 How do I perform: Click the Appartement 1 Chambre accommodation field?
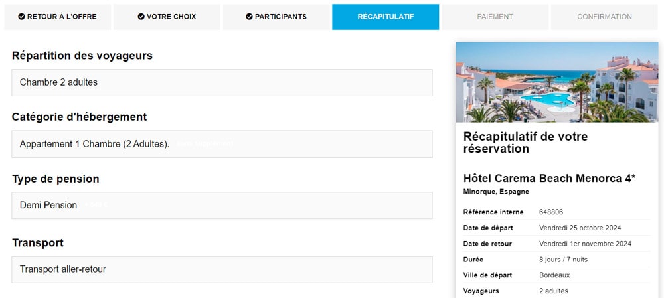coord(222,144)
